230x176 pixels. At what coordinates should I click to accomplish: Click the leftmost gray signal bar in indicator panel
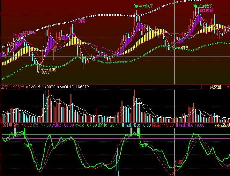[x=15, y=132]
